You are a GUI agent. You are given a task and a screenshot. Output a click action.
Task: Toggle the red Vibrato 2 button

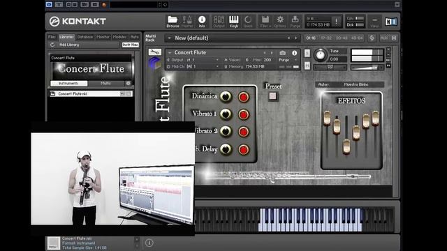point(244,132)
